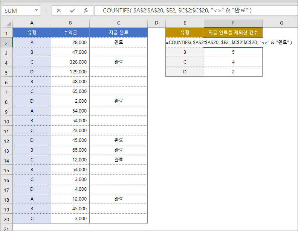Select cell B13 with value 65,000
The image size is (298, 231).
click(70, 150)
